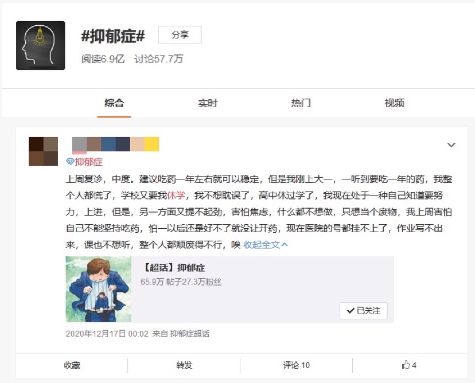Open the 视频 tab

click(395, 103)
